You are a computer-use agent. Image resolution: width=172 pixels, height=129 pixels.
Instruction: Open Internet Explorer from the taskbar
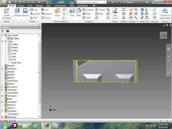(36, 126)
